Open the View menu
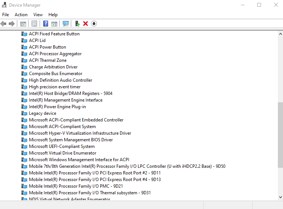283x209 pixels. click(38, 15)
